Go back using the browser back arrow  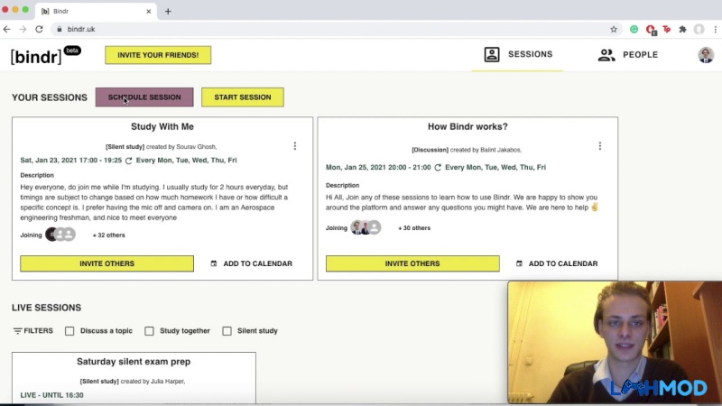coord(7,29)
